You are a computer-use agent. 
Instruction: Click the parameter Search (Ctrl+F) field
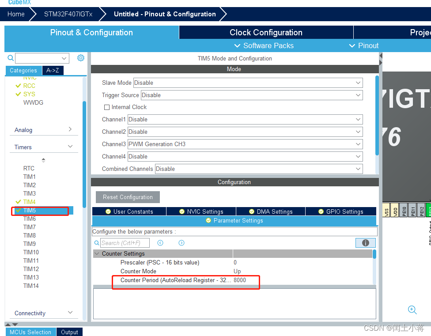click(125, 243)
